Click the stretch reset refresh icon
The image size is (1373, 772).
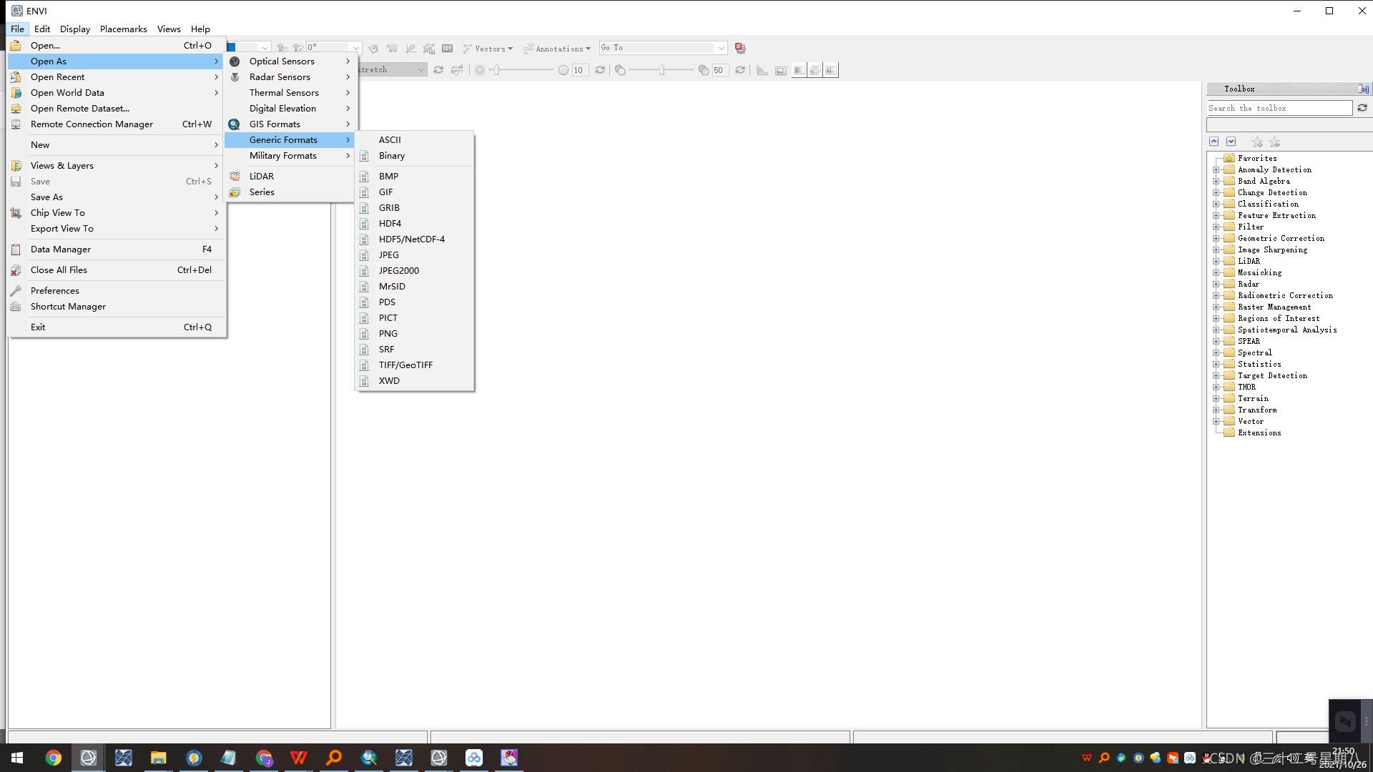tap(438, 70)
